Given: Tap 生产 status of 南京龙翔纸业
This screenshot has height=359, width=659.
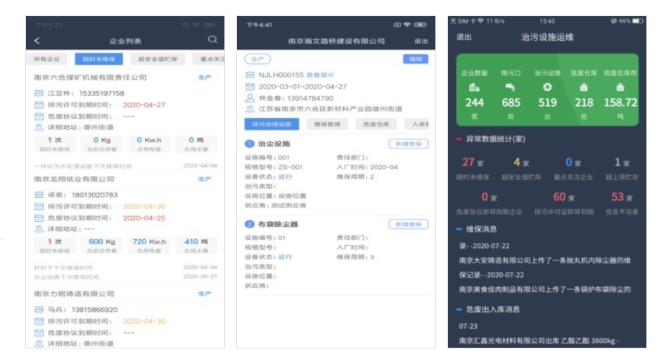Looking at the screenshot, I should (x=205, y=179).
